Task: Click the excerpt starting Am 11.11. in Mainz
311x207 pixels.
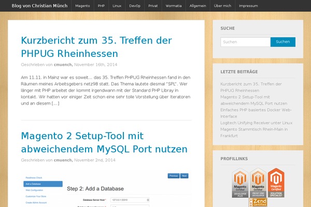Action: 106,91
